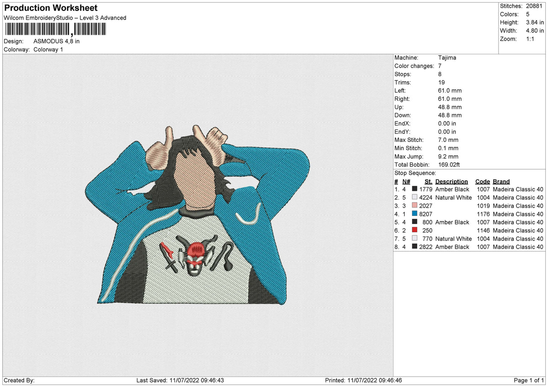
Task: Click the black swatch beside stitch count 1779
Action: (415, 189)
